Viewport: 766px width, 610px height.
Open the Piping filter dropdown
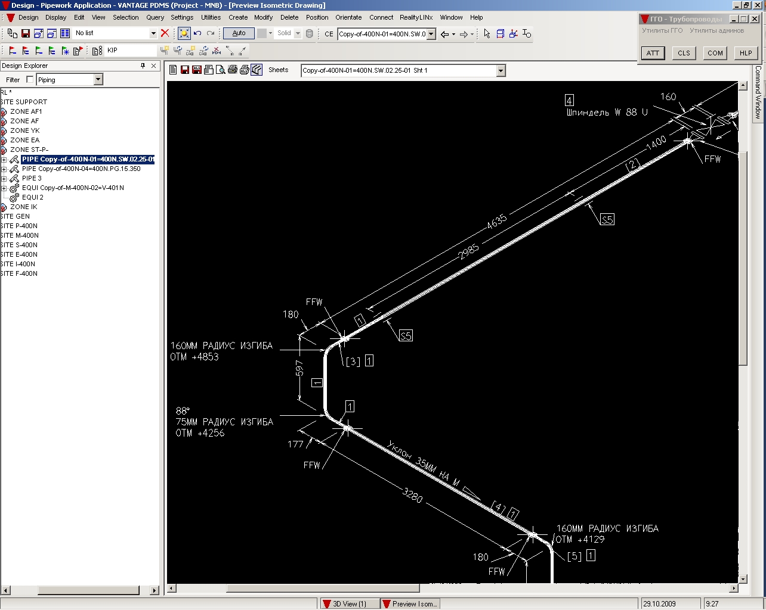[98, 79]
